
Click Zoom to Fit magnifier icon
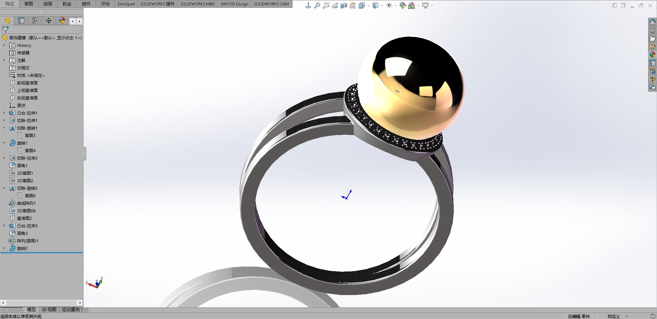click(317, 5)
